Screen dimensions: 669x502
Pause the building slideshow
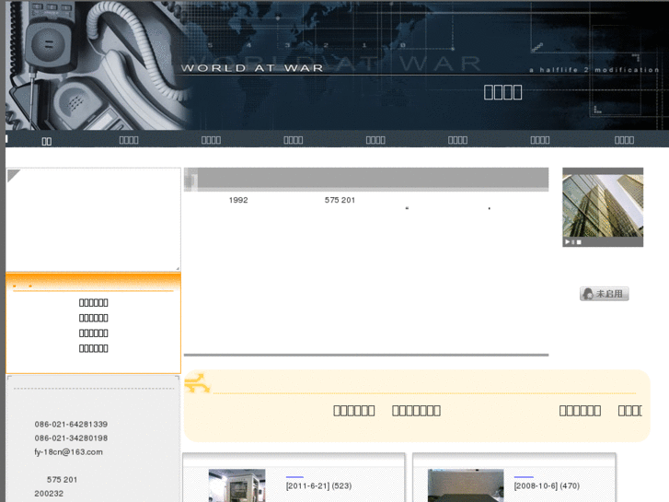[573, 242]
